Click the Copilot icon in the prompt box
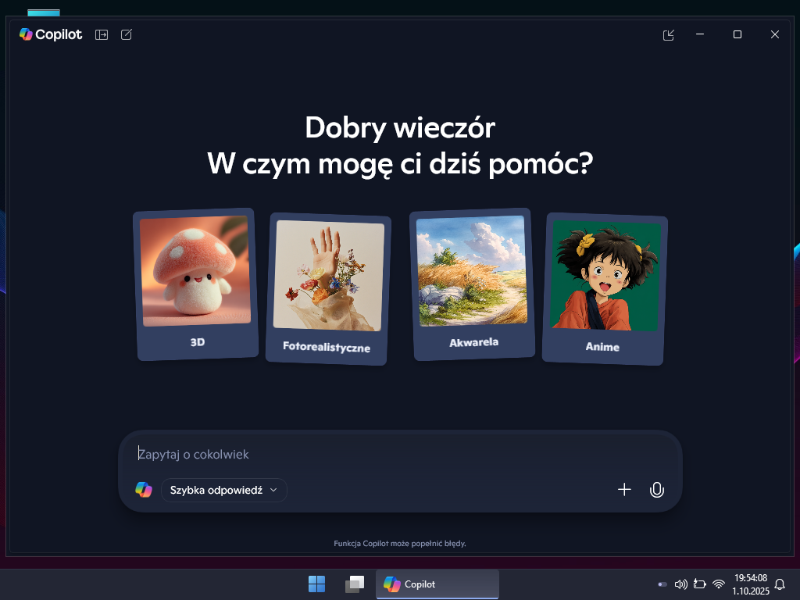 pyautogui.click(x=143, y=490)
